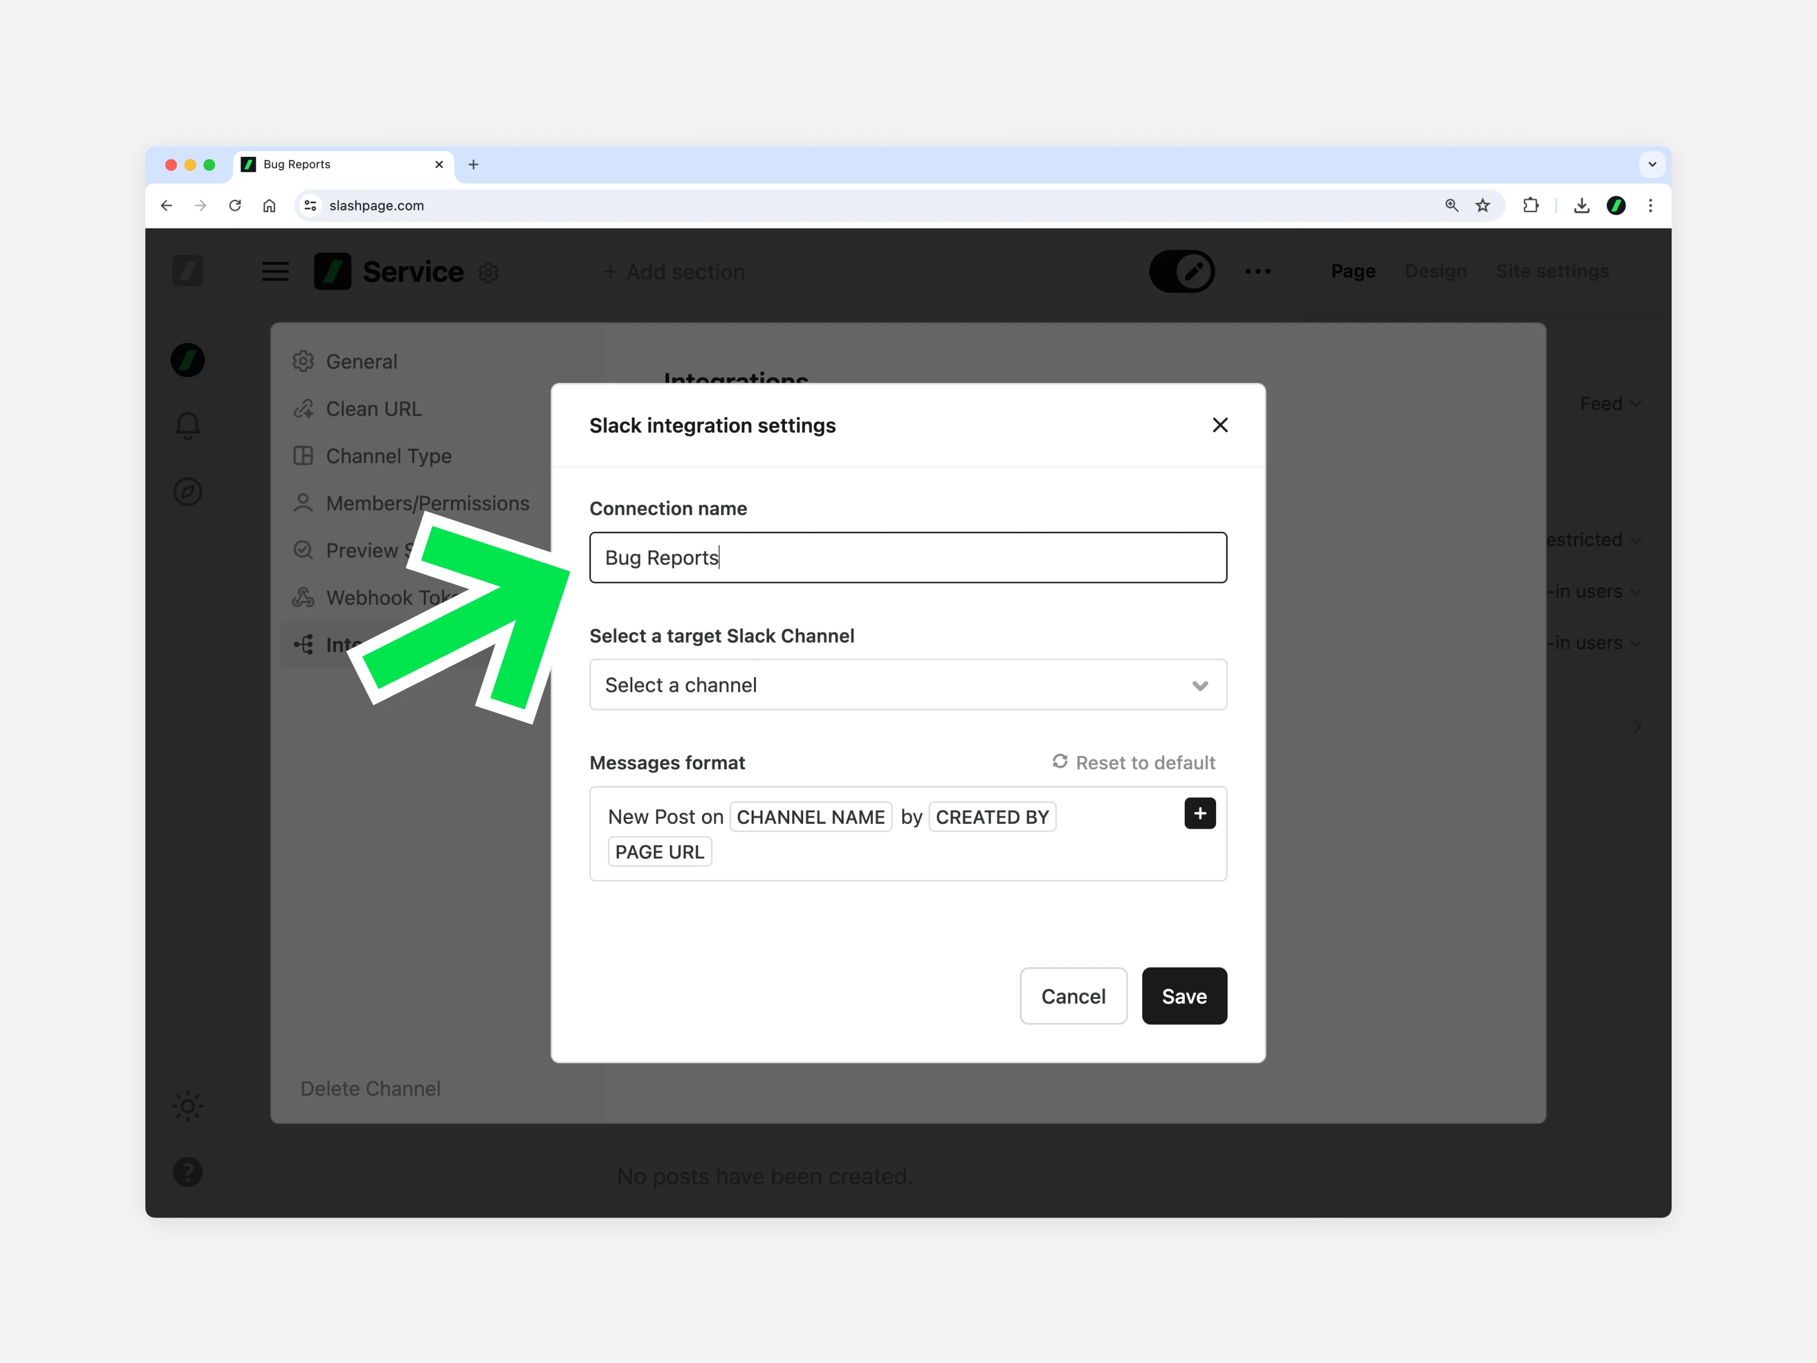Switch to the Site settings tab
This screenshot has width=1817, height=1363.
coord(1552,271)
